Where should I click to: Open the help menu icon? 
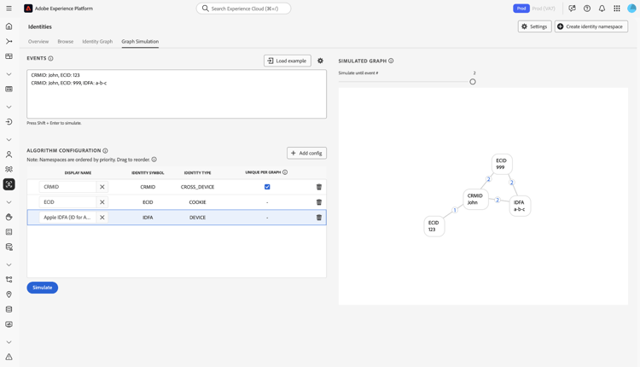(x=587, y=9)
